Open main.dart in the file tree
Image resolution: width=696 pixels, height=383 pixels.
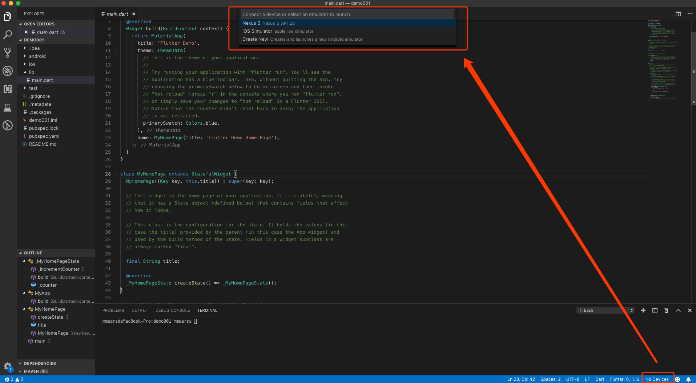(x=56, y=80)
